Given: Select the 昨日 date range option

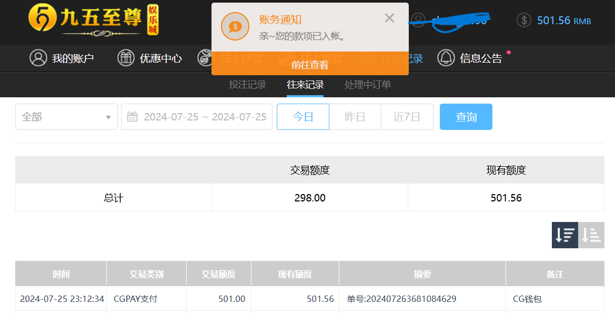Looking at the screenshot, I should point(355,117).
